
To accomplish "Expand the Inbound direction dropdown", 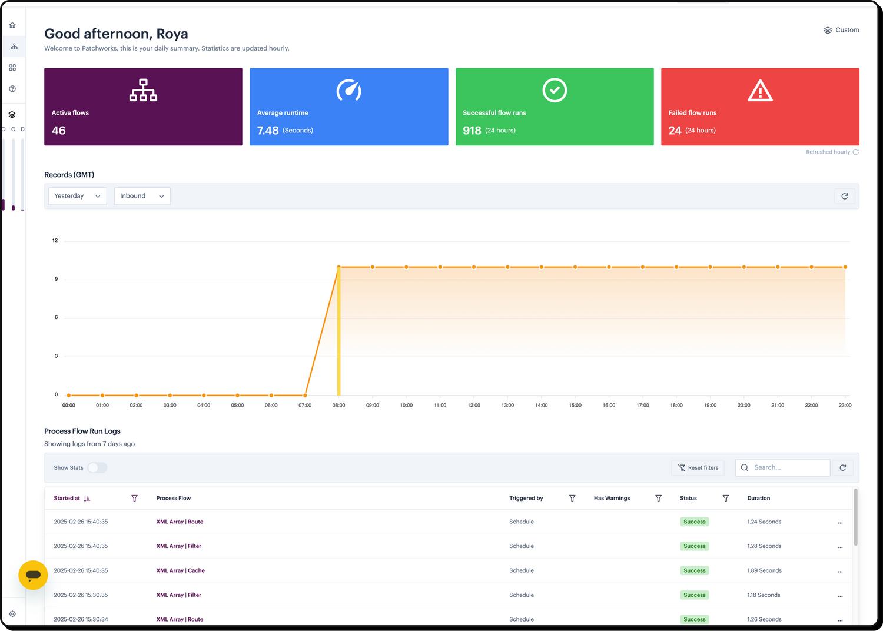I will point(141,196).
